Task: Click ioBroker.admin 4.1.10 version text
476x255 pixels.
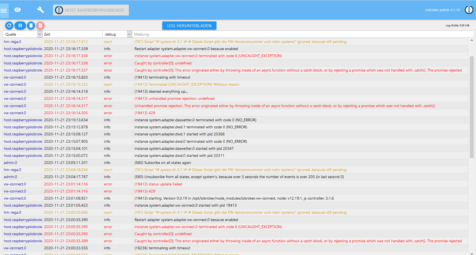Action: [443, 10]
